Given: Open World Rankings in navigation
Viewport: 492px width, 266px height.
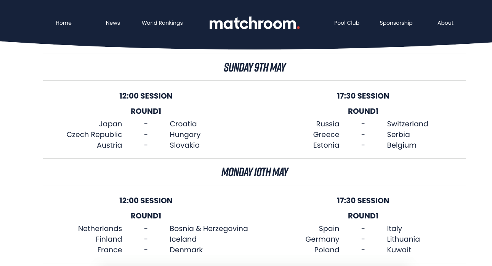Looking at the screenshot, I should (x=162, y=23).
